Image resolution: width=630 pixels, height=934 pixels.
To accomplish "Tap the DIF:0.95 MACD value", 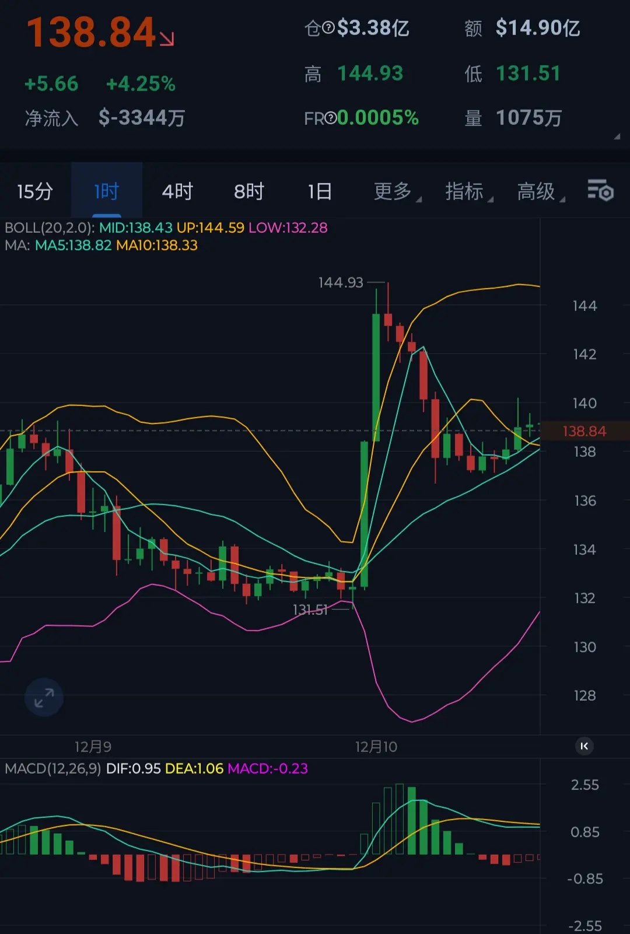I will point(133,768).
